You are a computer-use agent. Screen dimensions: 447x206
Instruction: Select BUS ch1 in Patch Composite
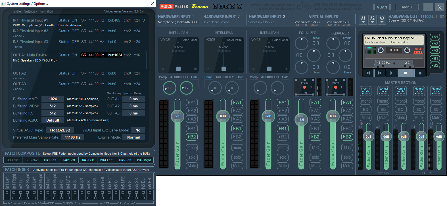[x=13, y=160]
